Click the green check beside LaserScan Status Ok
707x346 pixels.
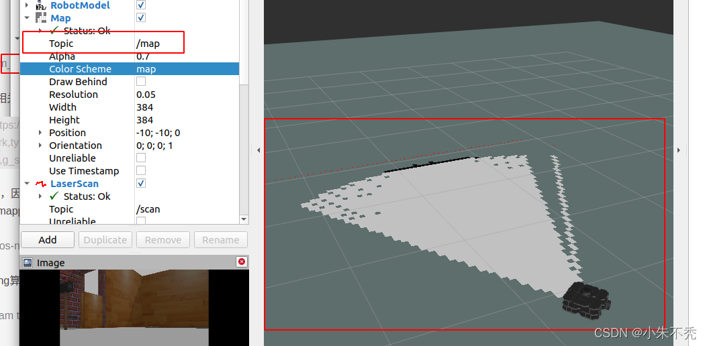coord(54,196)
